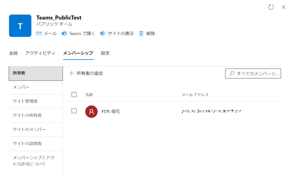The image size is (291, 178).
Task: Click the name 村木 優花
Action: tap(111, 112)
